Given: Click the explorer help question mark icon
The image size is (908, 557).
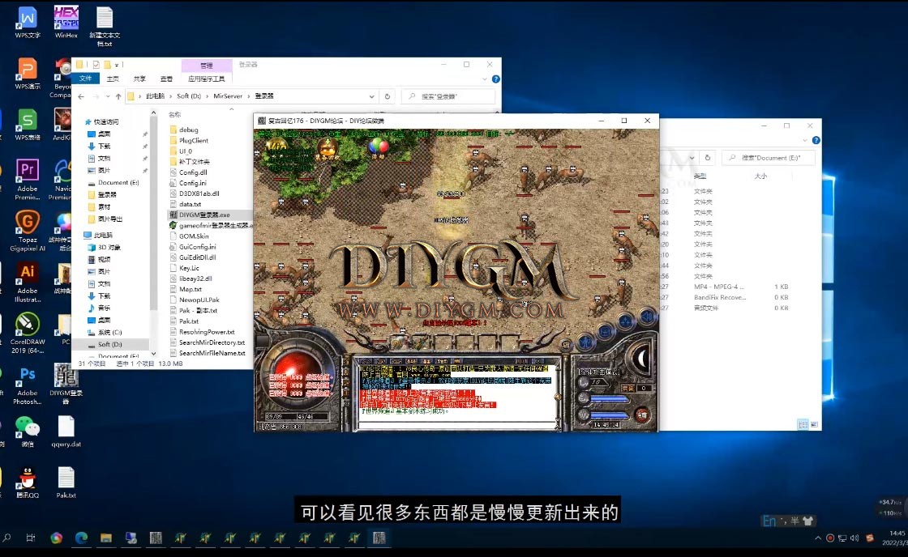Looking at the screenshot, I should pos(495,79).
